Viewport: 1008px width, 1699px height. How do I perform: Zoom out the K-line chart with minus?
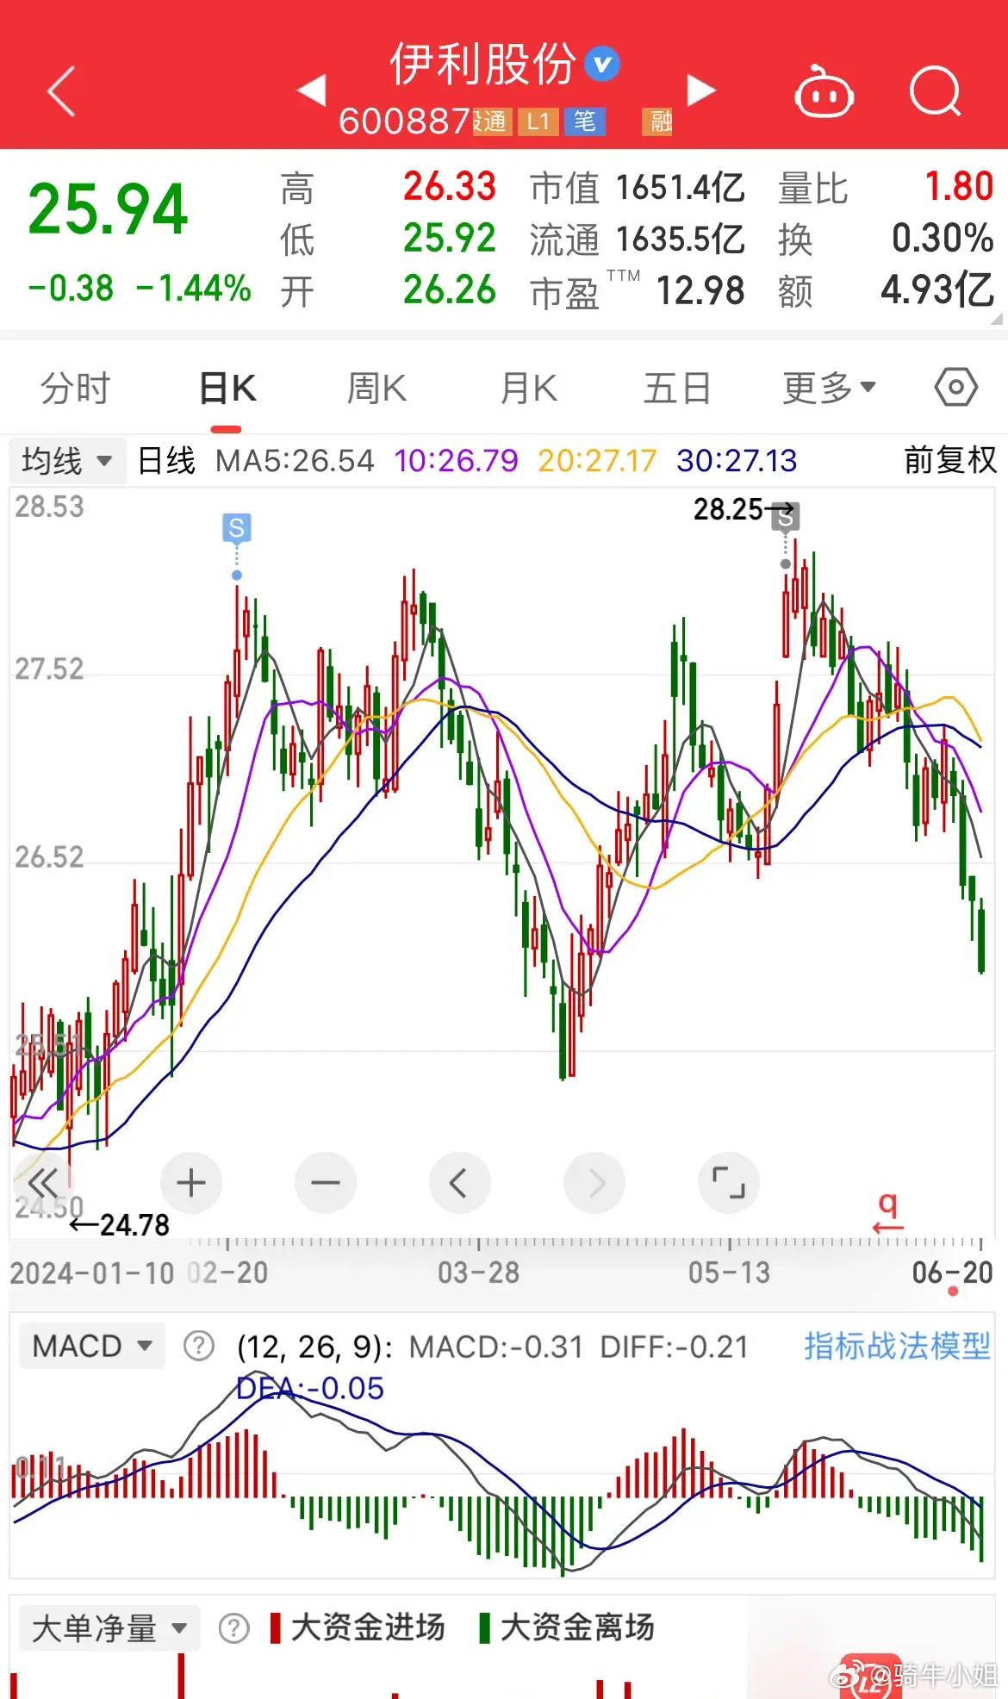326,1182
